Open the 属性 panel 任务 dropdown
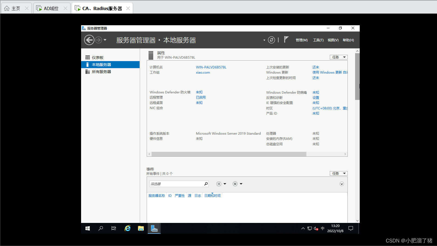Screen dimensions: 437x246 pyautogui.click(x=339, y=57)
